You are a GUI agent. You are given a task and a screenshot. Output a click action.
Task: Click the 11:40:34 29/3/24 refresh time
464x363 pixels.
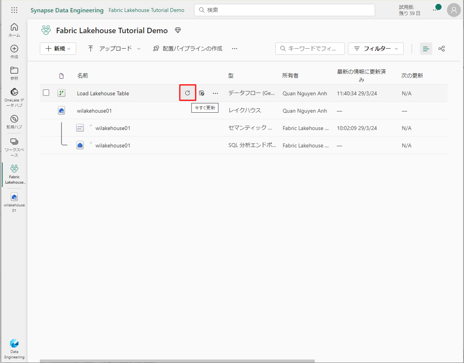pyautogui.click(x=357, y=93)
